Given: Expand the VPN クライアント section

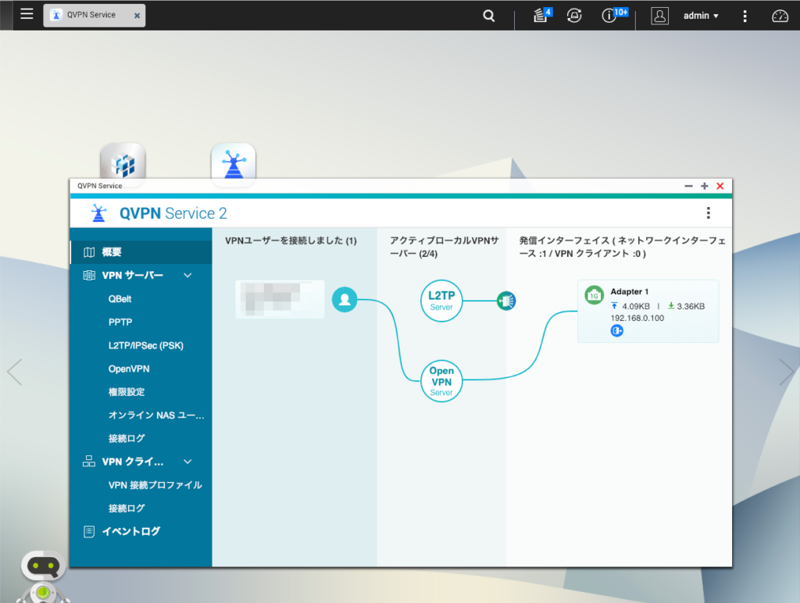Looking at the screenshot, I should click(x=187, y=462).
